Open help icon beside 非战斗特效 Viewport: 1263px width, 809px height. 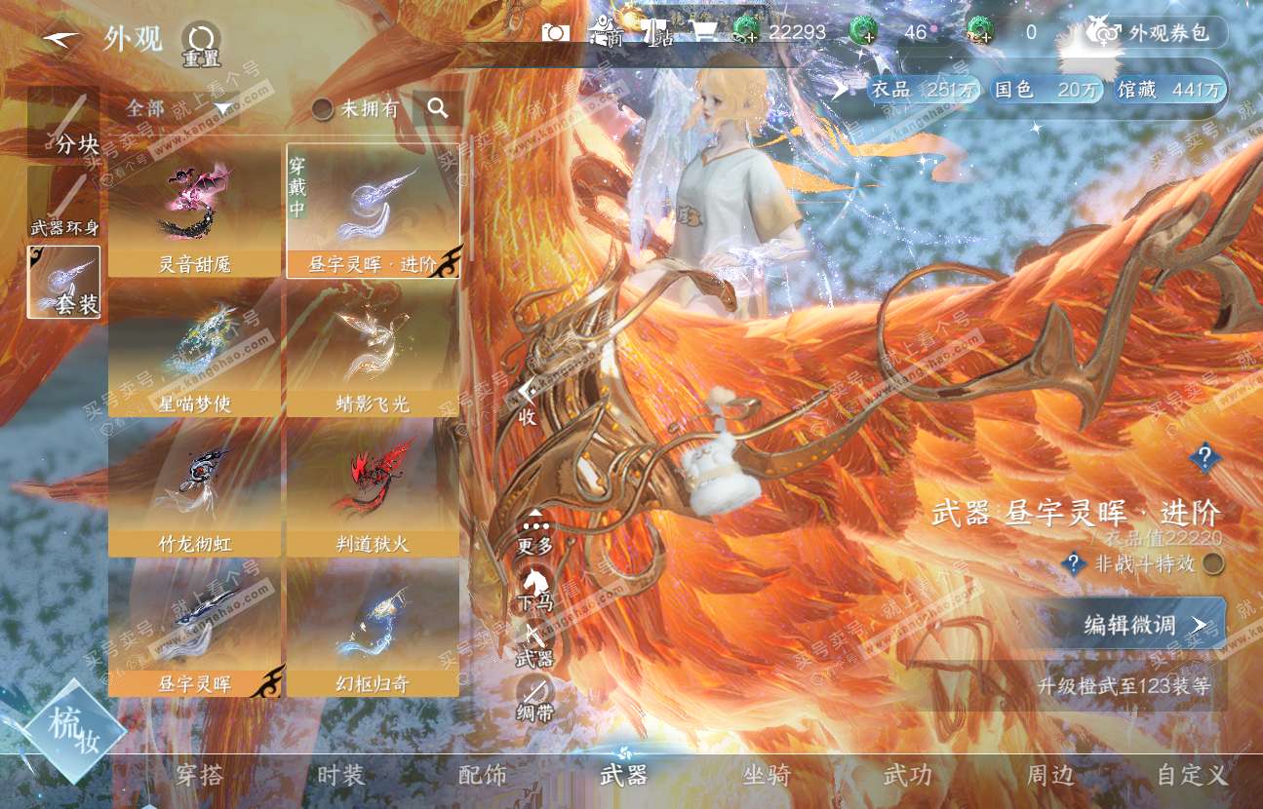pos(1074,563)
